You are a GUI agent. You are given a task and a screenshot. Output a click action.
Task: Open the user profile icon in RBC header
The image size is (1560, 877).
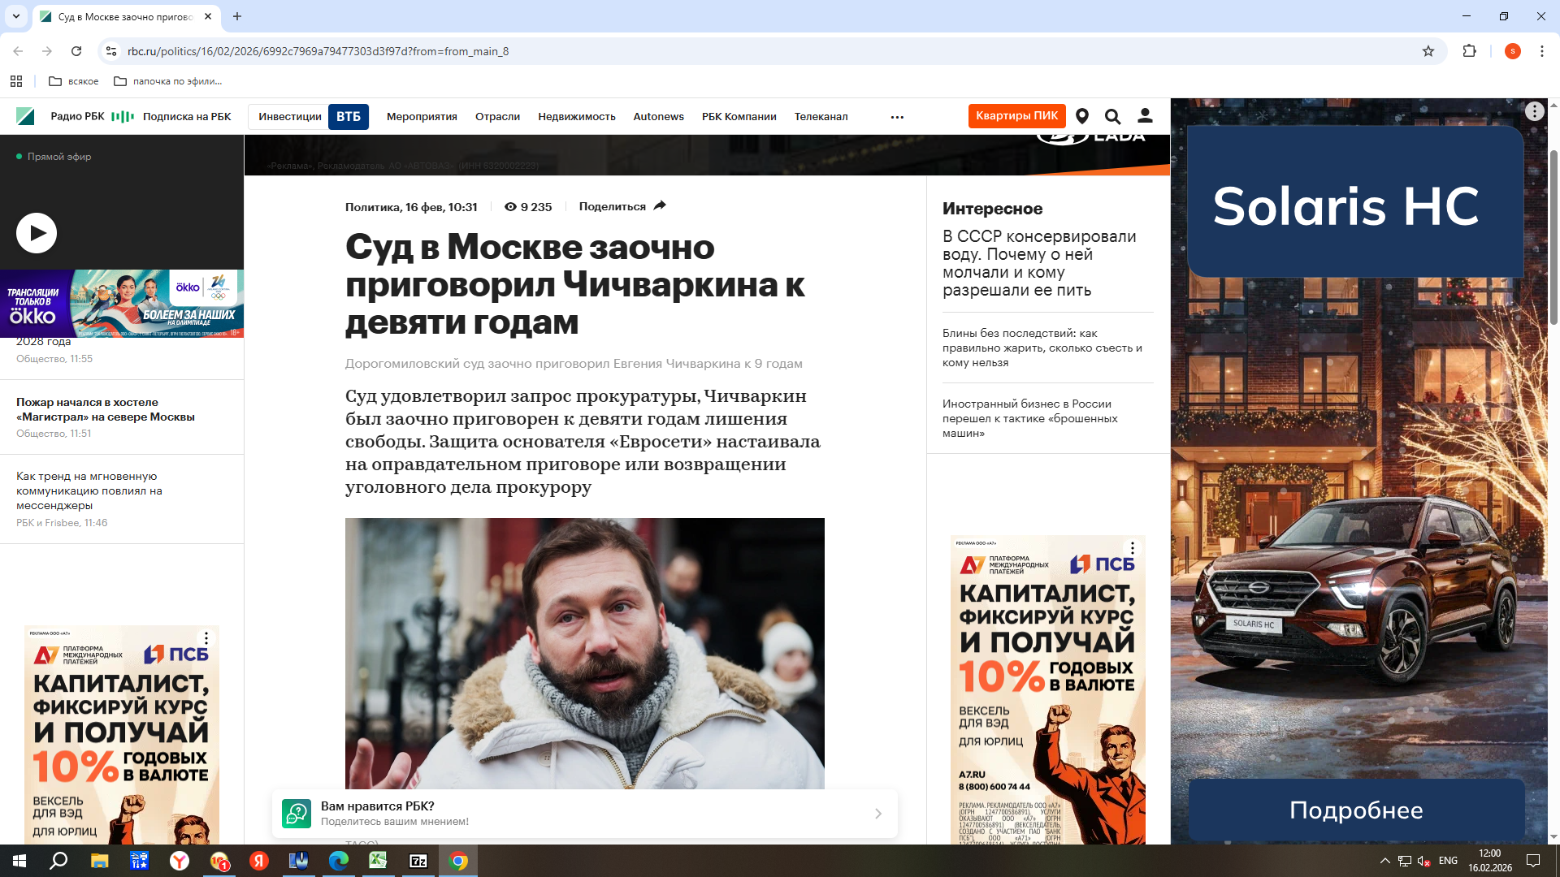click(1145, 116)
